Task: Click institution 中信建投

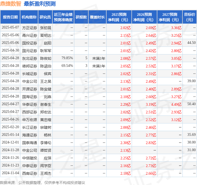Action: point(30,158)
